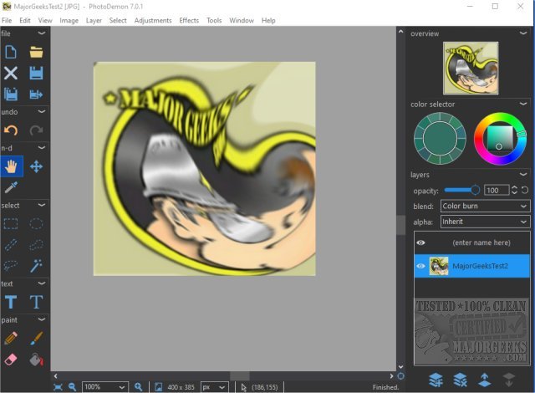
Task: Click the layer opacity value field
Action: (497, 191)
